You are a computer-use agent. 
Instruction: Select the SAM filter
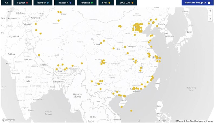click(x=105, y=3)
